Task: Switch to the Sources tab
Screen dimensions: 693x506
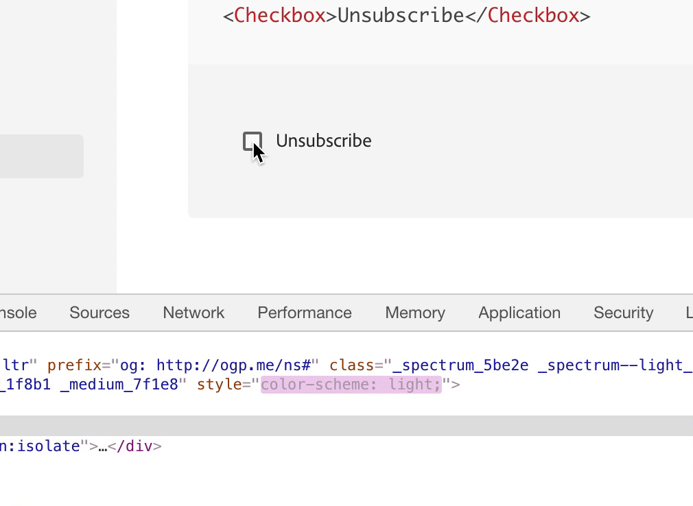Action: pos(99,313)
